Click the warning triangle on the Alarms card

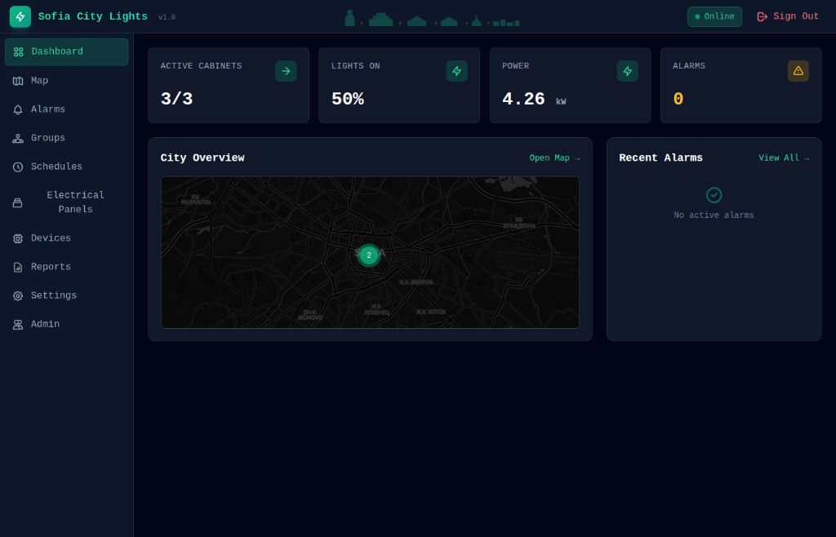point(798,71)
